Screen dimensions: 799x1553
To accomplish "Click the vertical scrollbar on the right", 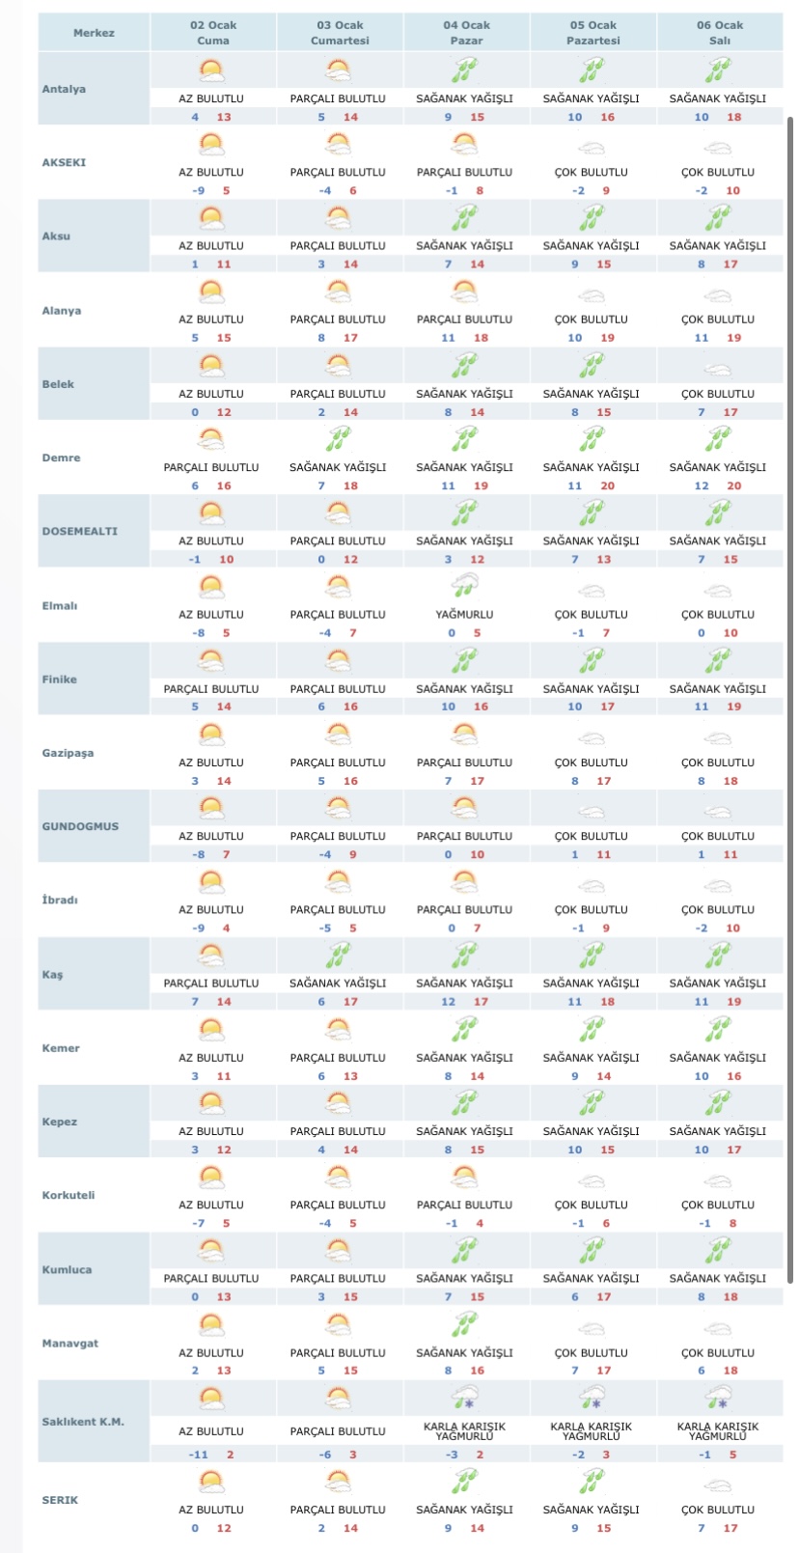I will (791, 676).
